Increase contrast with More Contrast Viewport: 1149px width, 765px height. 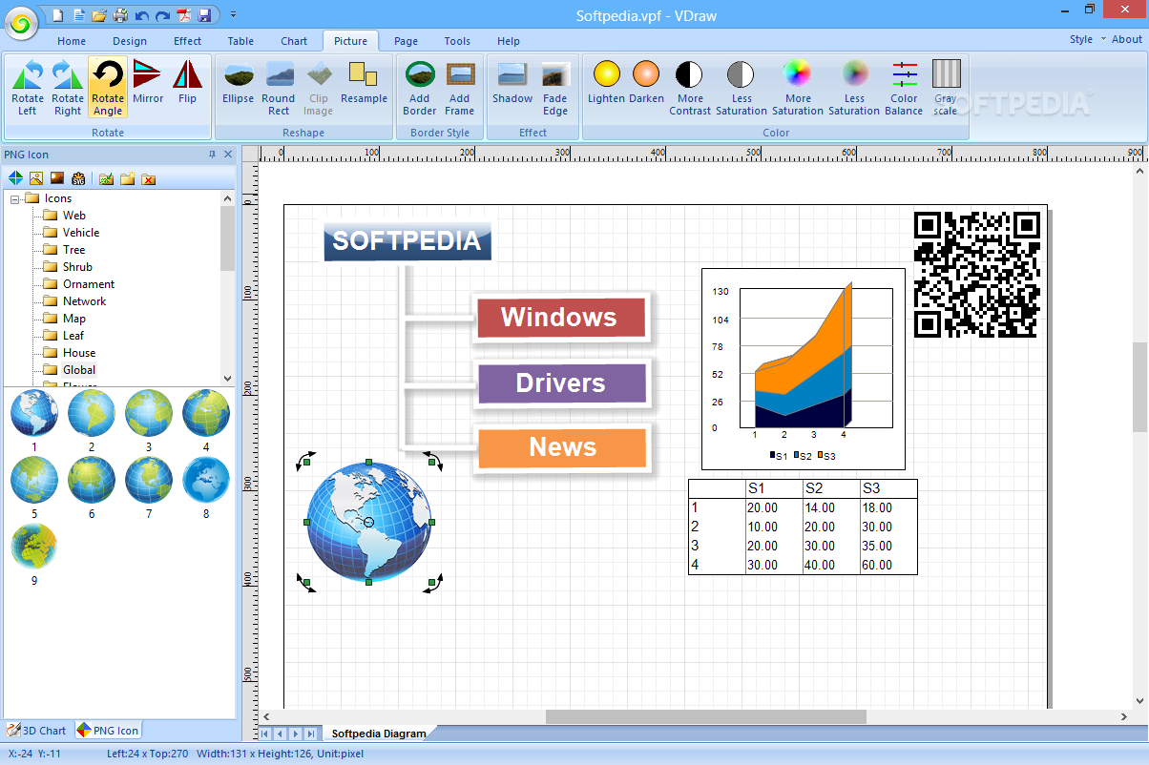click(690, 87)
